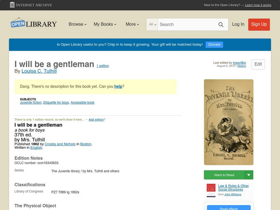Open the More menu
The height and width of the screenshot is (210, 280).
(132, 24)
